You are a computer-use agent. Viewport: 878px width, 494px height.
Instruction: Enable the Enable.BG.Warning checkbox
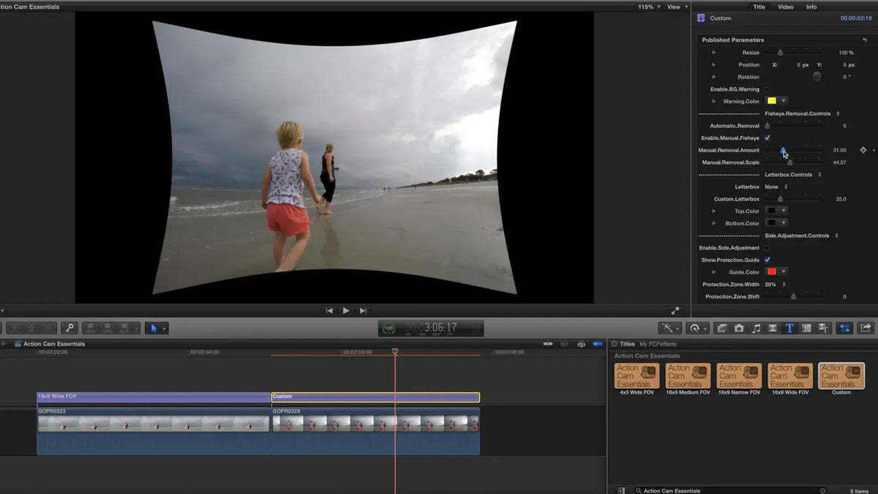(x=767, y=89)
